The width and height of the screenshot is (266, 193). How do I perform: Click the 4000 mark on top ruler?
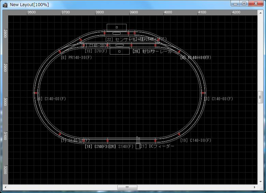click(x=168, y=12)
